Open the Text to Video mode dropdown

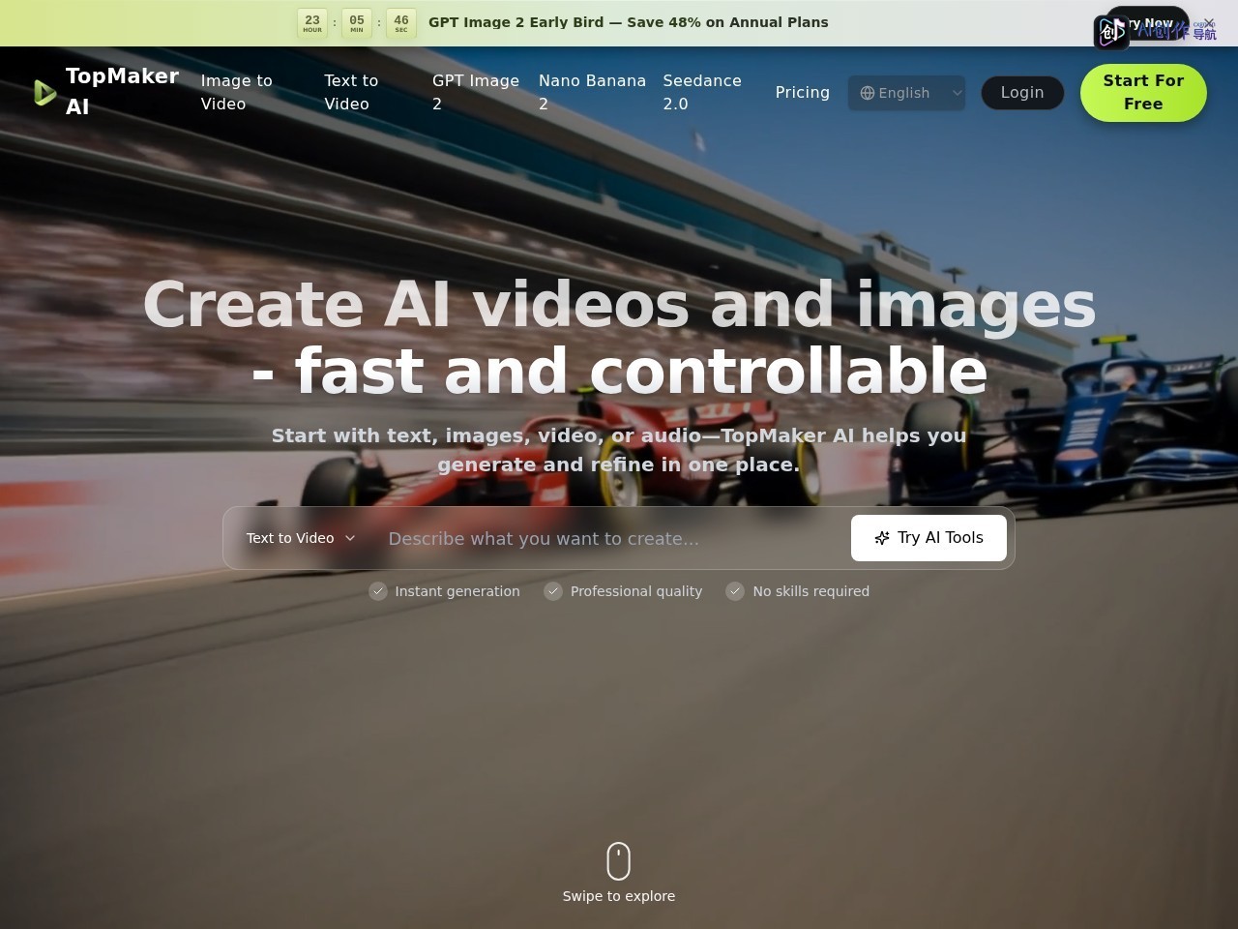301,538
